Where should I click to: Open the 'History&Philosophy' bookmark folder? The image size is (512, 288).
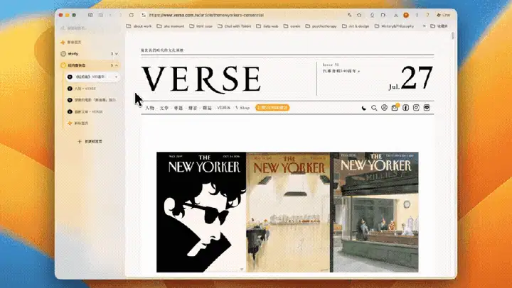[x=394, y=26]
